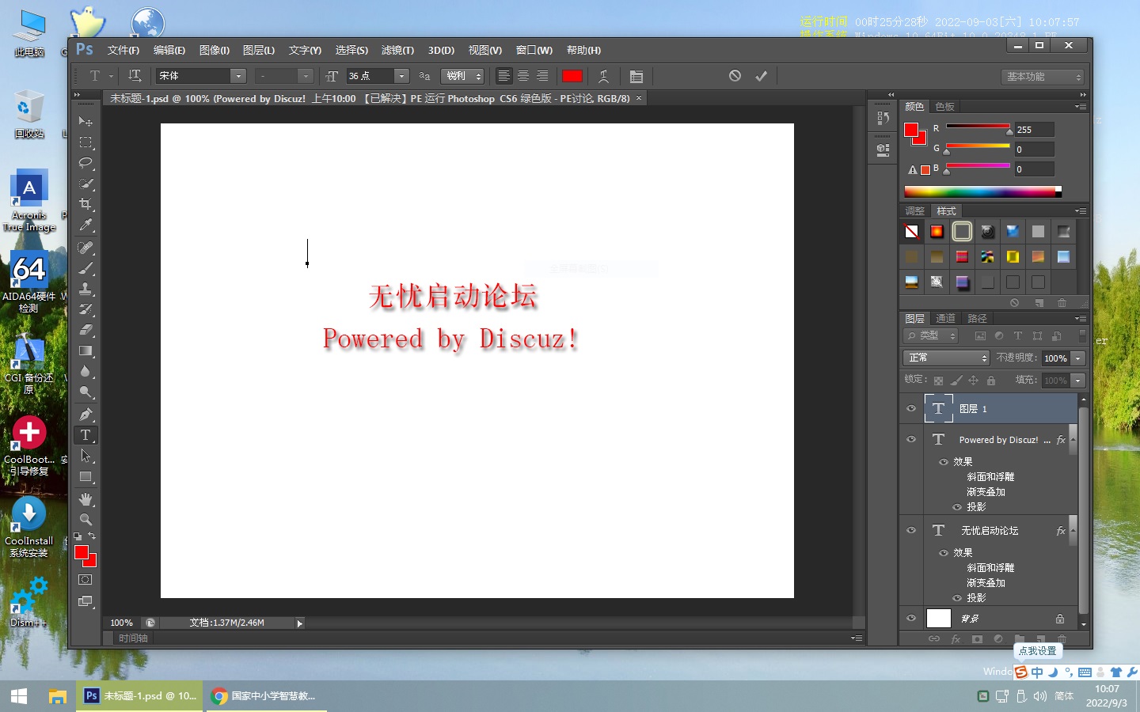
Task: Switch to the 色板 tab
Action: tap(944, 106)
